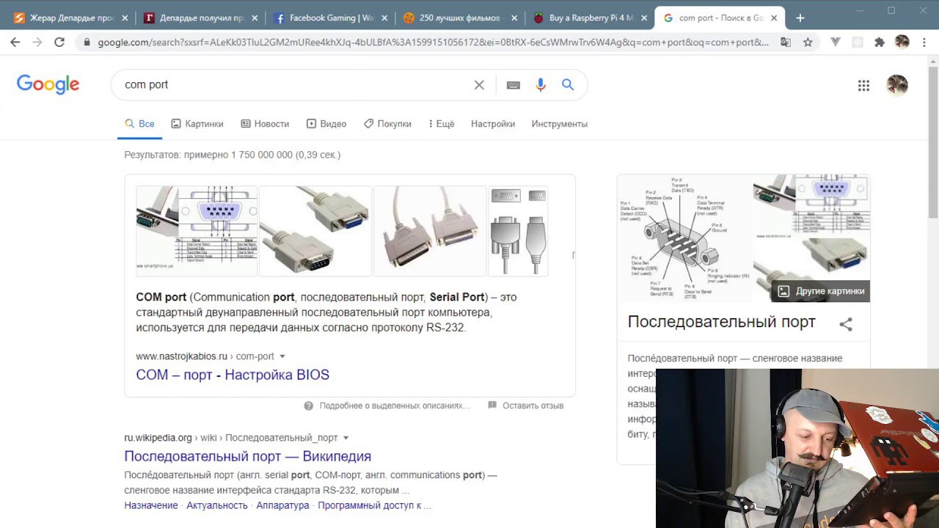This screenshot has height=528, width=939.
Task: Click the V-shaped extension icon in toolbar
Action: [x=835, y=43]
